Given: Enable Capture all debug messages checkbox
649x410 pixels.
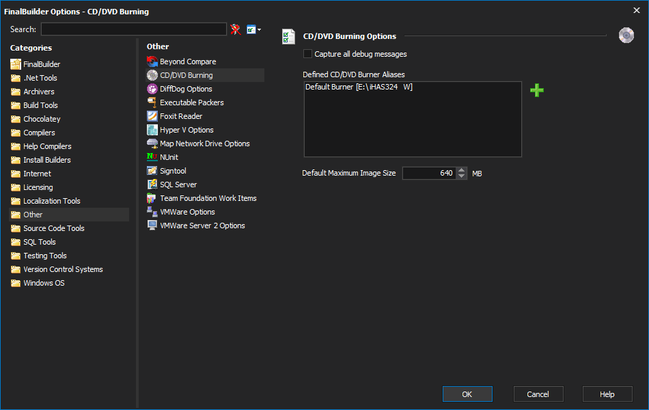Looking at the screenshot, I should pyautogui.click(x=307, y=54).
